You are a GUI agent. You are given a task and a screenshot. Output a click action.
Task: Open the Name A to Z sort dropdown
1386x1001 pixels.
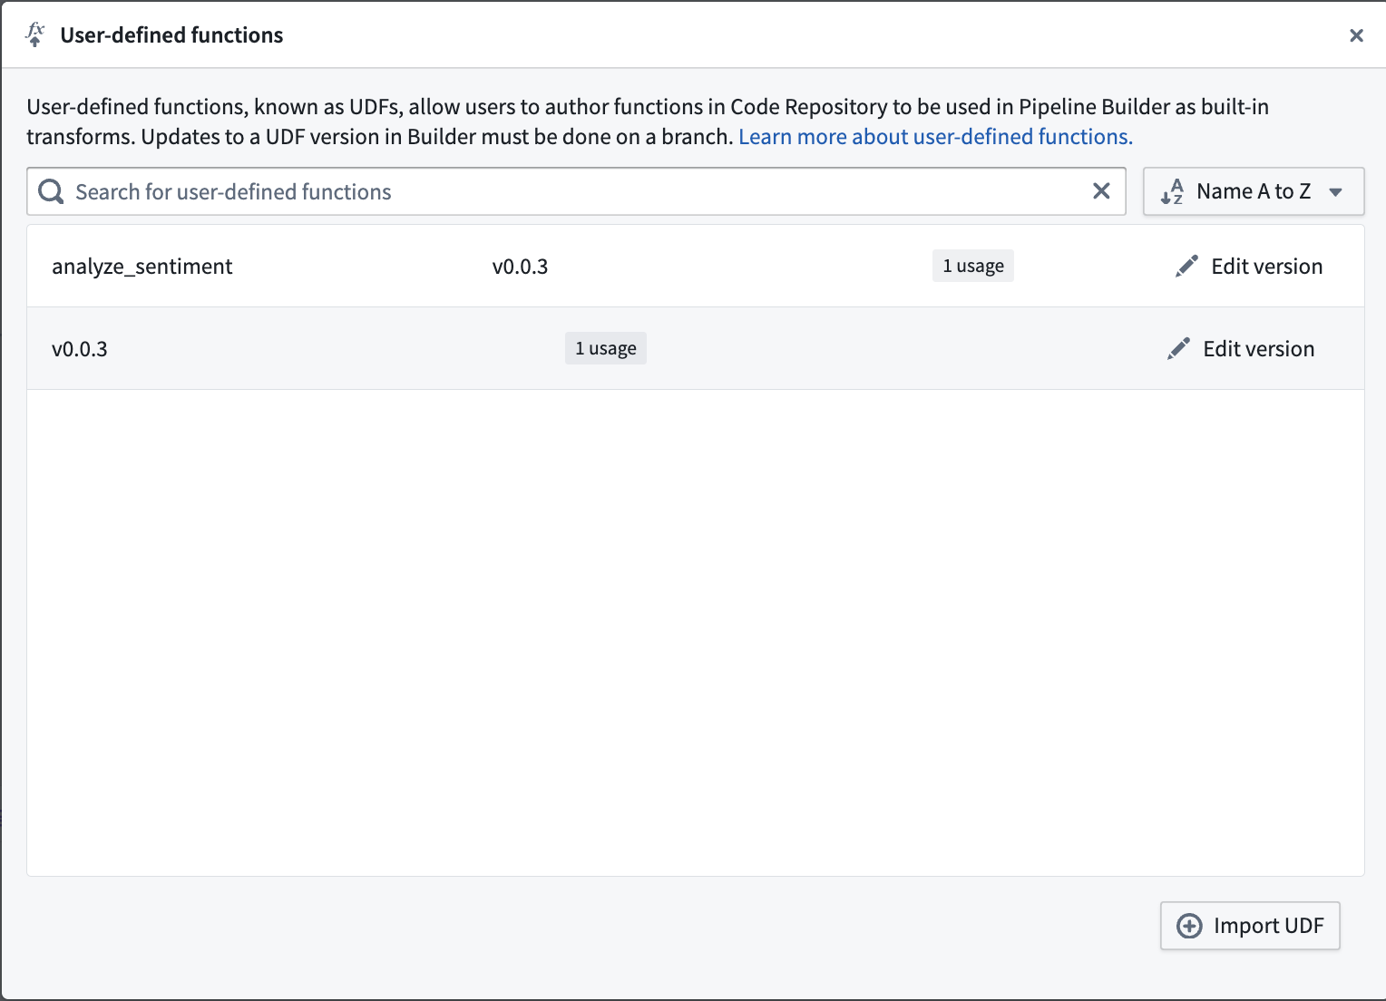1253,191
